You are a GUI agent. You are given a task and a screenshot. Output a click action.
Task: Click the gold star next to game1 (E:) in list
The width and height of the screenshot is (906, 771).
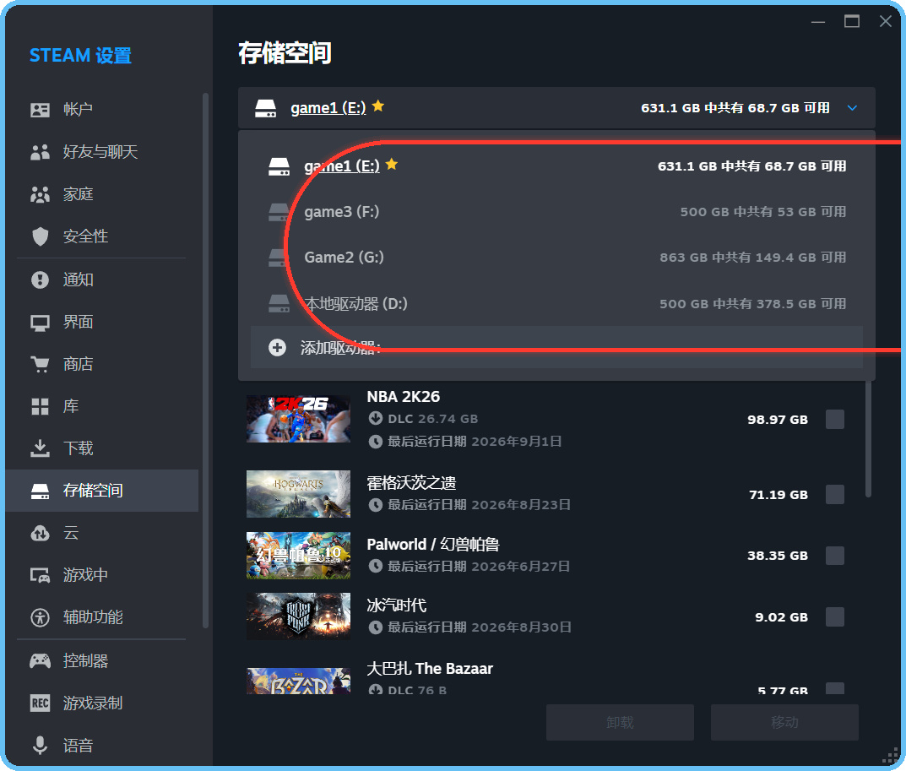392,164
